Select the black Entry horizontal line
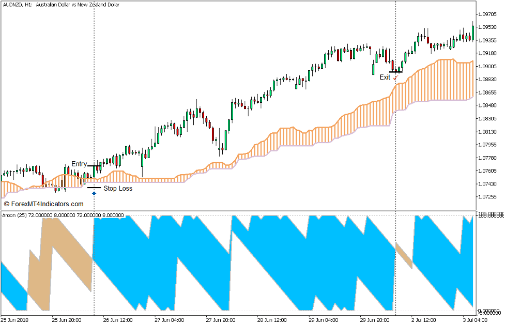The height and width of the screenshot is (325, 505). pos(94,166)
